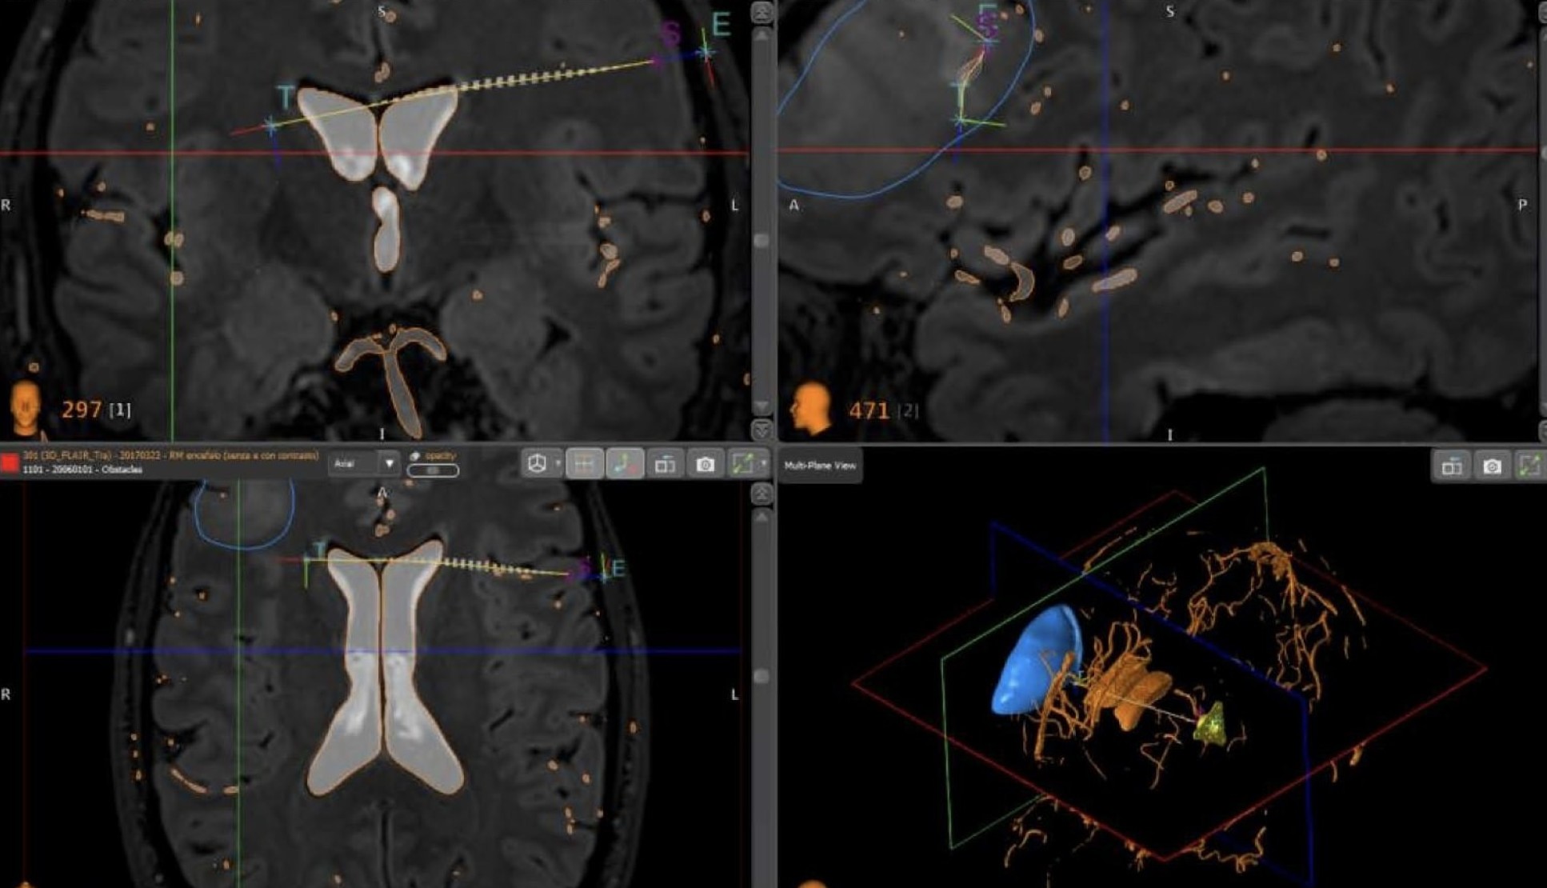Click the 3D cube view icon
The height and width of the screenshot is (888, 1547).
[x=538, y=464]
